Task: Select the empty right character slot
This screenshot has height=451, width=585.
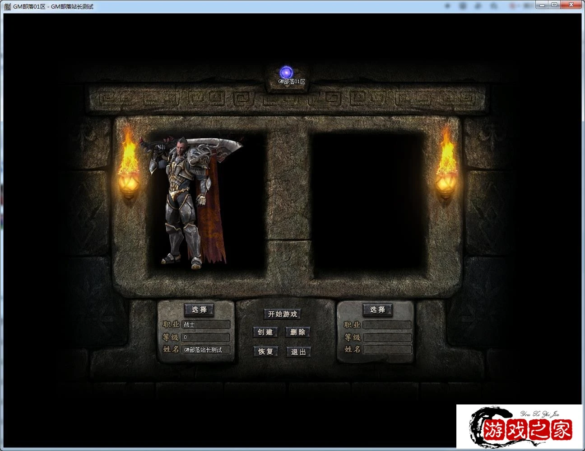Action: [368, 203]
